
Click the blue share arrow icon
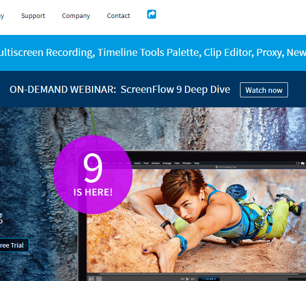[x=151, y=14]
